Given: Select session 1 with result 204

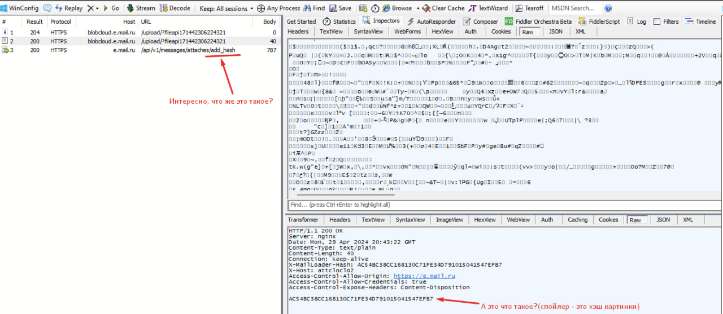Looking at the screenshot, I should coord(140,33).
